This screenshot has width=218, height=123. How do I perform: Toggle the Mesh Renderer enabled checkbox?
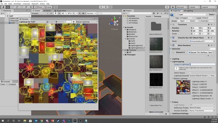(176, 45)
